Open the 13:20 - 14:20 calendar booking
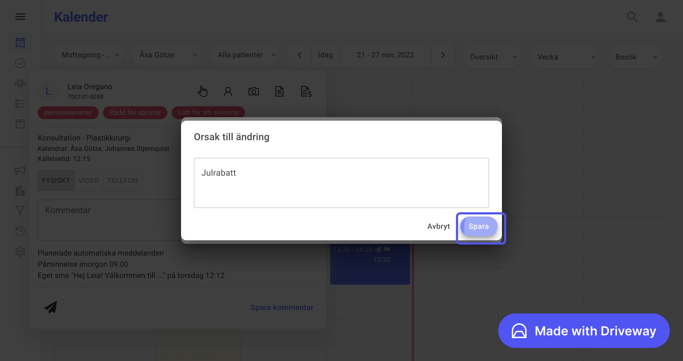 [x=370, y=264]
